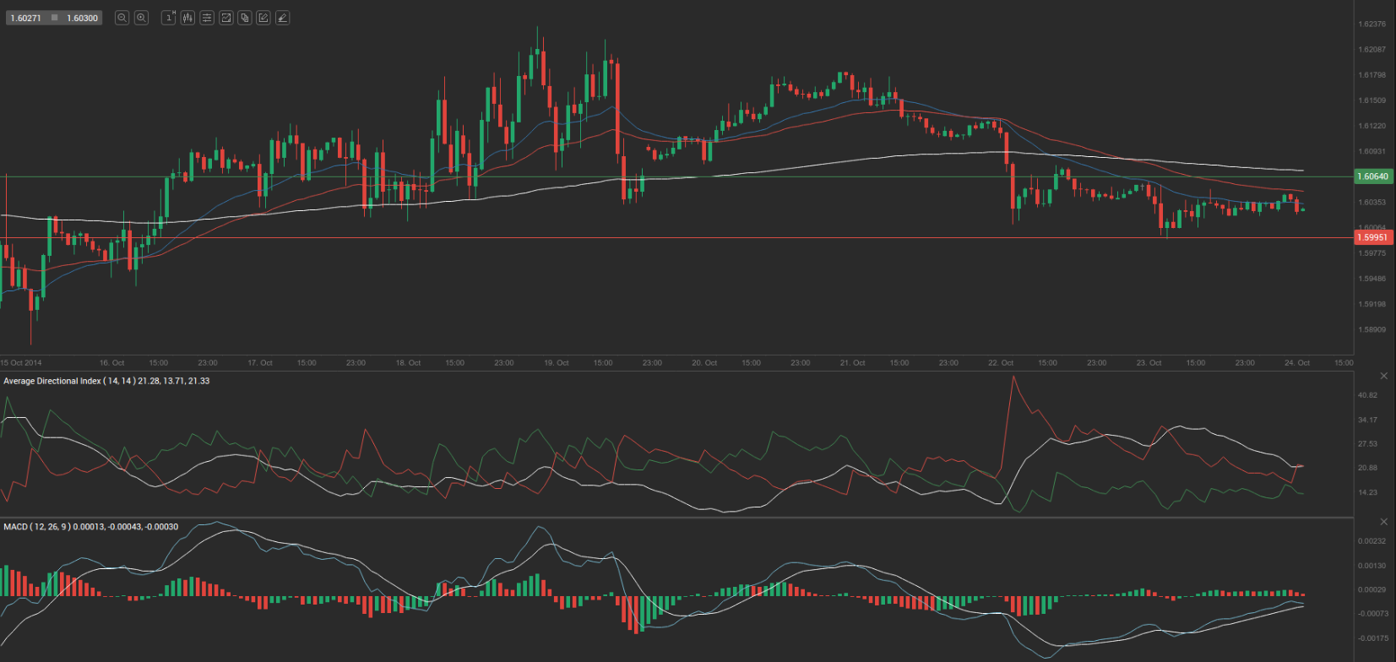Click the 20. Oct date on time axis
Image resolution: width=1396 pixels, height=662 pixels.
[x=703, y=363]
